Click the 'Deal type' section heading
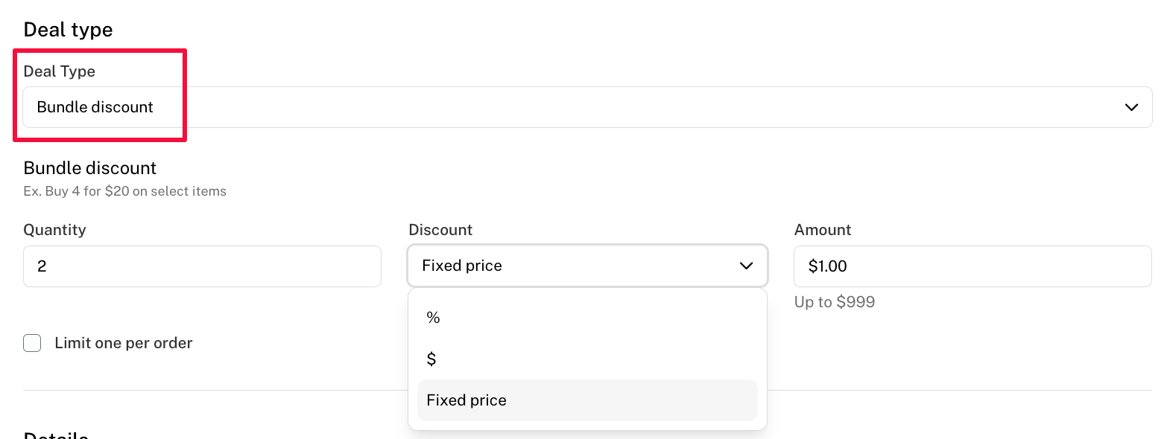Screen dimensions: 1164x439 (x=69, y=30)
